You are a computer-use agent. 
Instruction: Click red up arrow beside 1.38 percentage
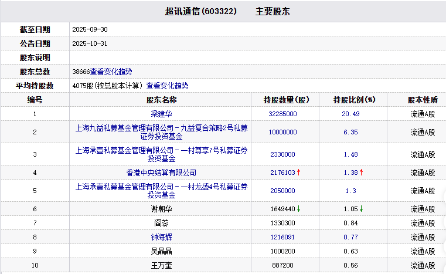point(362,172)
